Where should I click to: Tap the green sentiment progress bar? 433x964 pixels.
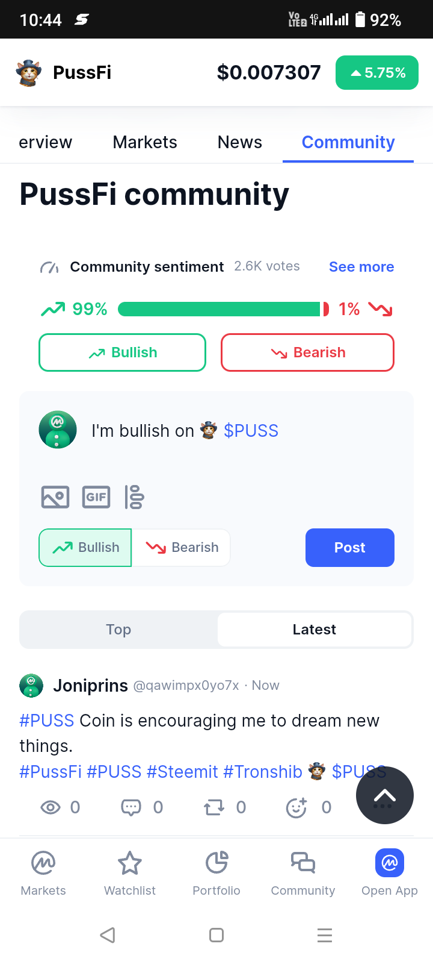[220, 309]
